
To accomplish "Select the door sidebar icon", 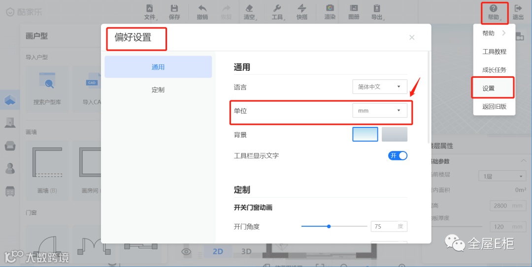I will coord(10,122).
